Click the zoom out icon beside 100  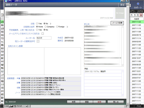point(10,106)
